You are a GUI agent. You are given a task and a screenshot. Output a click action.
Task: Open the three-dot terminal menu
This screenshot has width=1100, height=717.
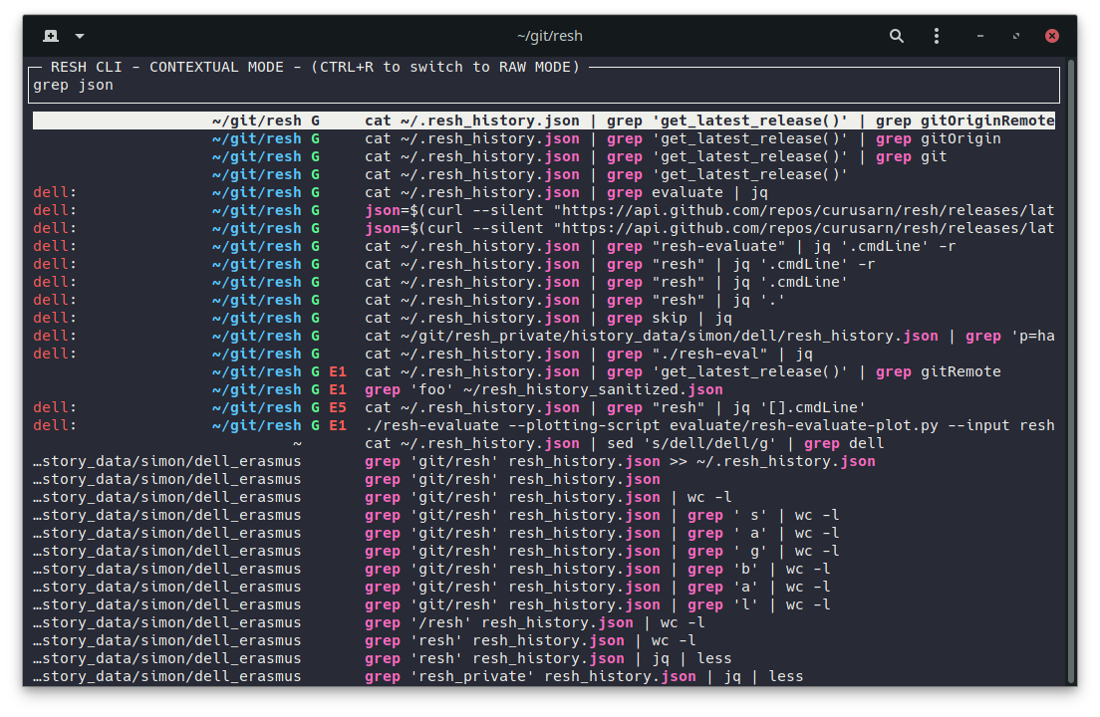[x=937, y=36]
